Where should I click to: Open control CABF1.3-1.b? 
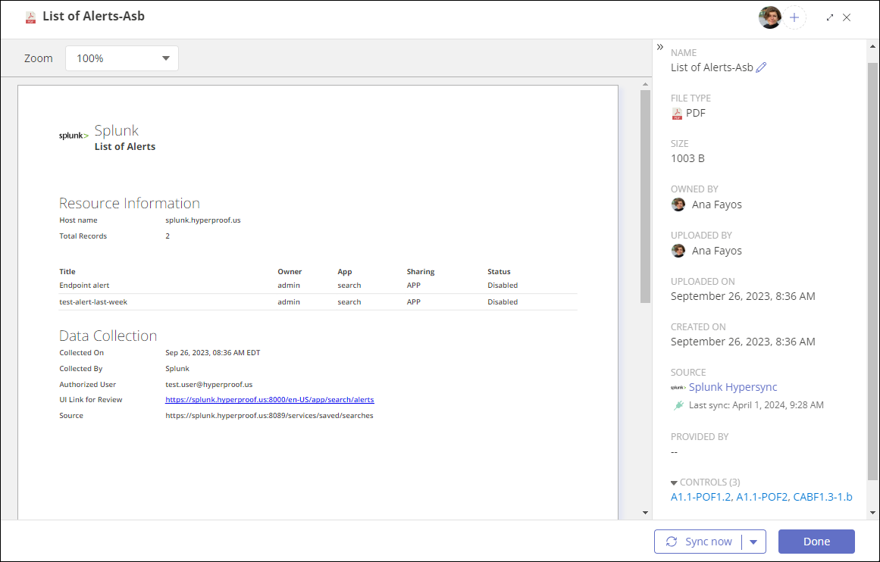[x=822, y=497]
